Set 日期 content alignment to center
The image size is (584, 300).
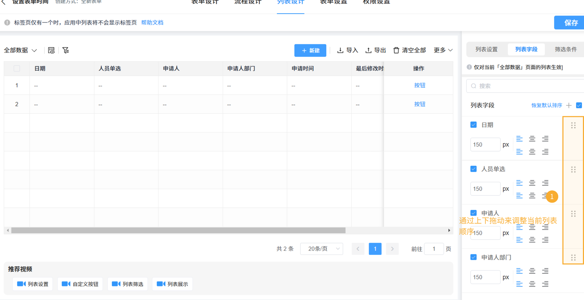(x=532, y=152)
